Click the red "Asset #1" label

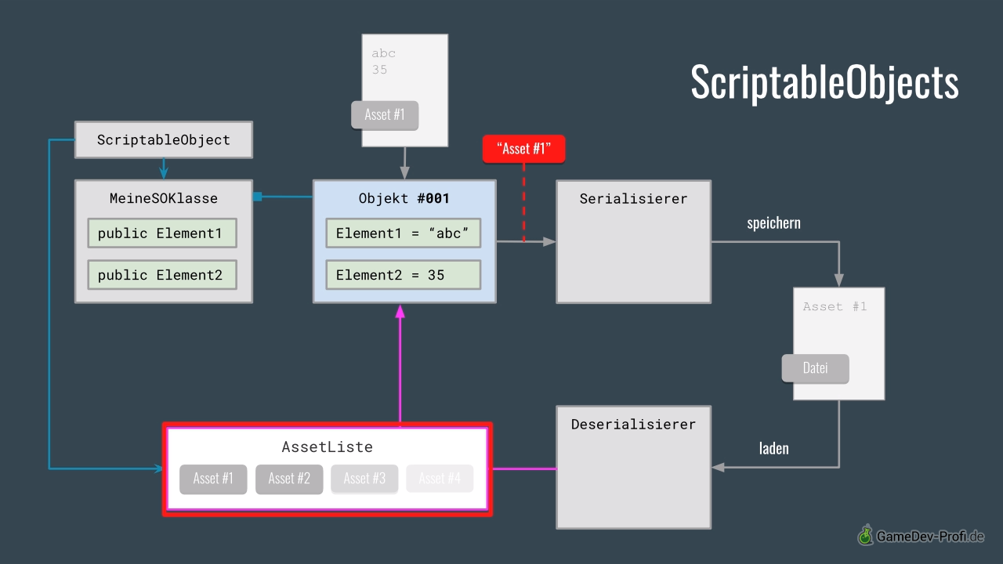(x=523, y=149)
